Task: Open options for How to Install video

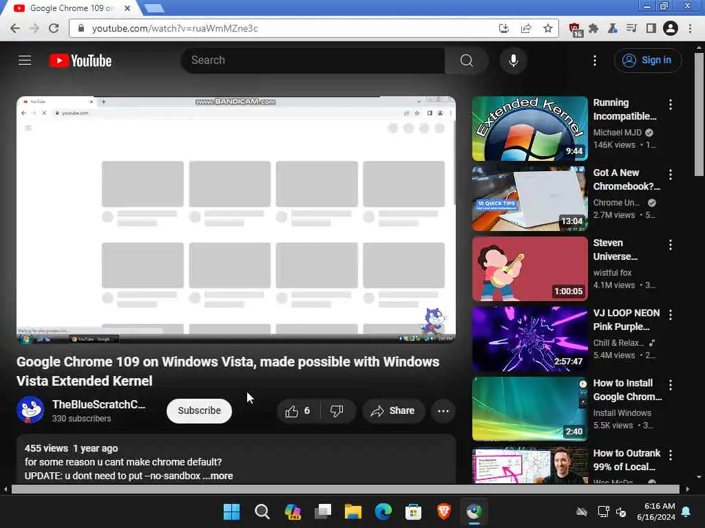Action: (671, 385)
